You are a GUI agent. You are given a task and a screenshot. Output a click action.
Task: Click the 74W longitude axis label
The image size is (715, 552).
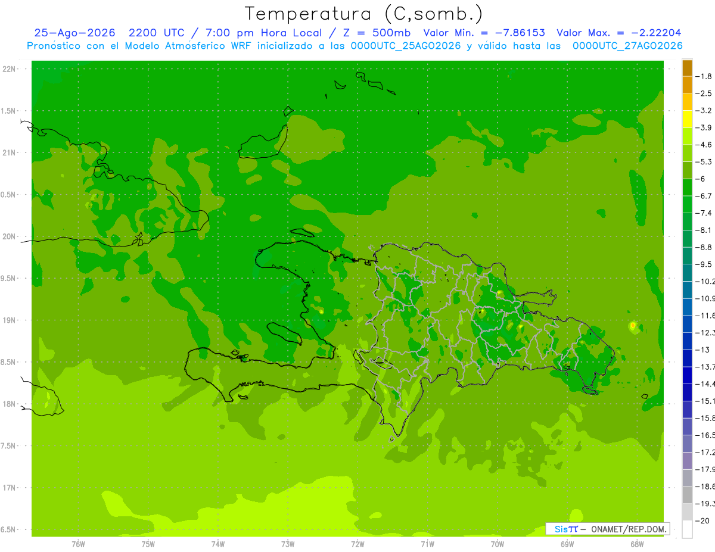coord(218,544)
